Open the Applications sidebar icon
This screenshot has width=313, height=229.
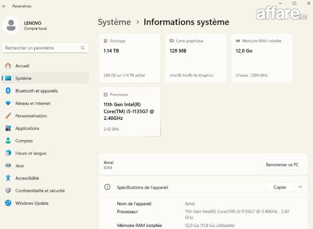(8, 128)
